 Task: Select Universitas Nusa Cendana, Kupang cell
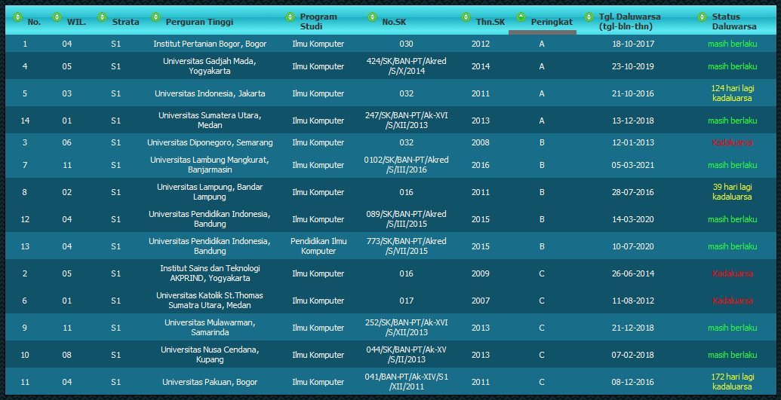[x=210, y=355]
